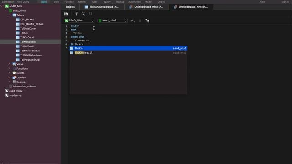Click the Connection toolbar item

point(8,2)
